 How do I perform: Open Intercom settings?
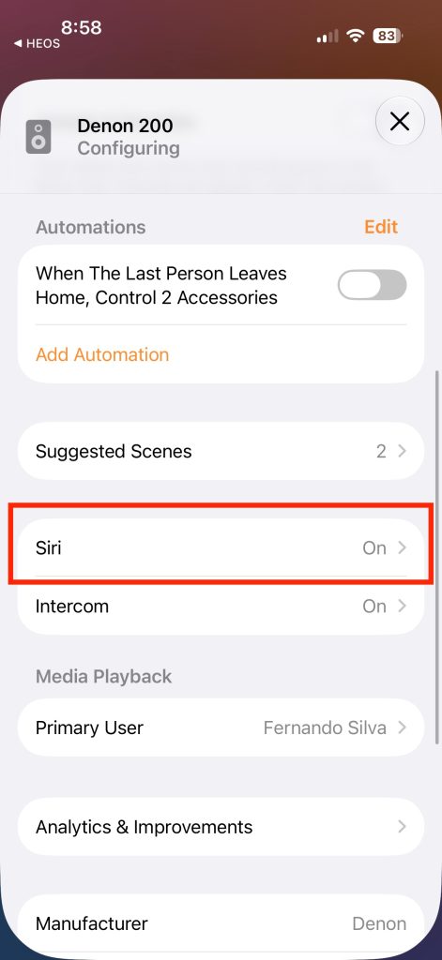(x=221, y=606)
